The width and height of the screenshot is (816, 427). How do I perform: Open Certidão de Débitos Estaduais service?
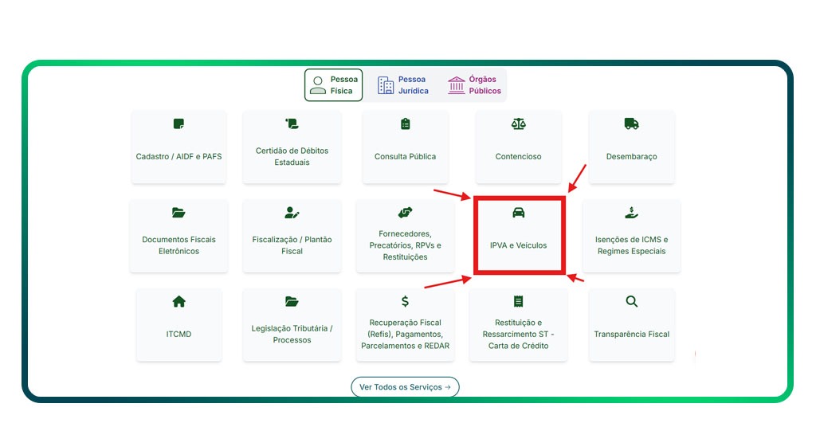[292, 147]
